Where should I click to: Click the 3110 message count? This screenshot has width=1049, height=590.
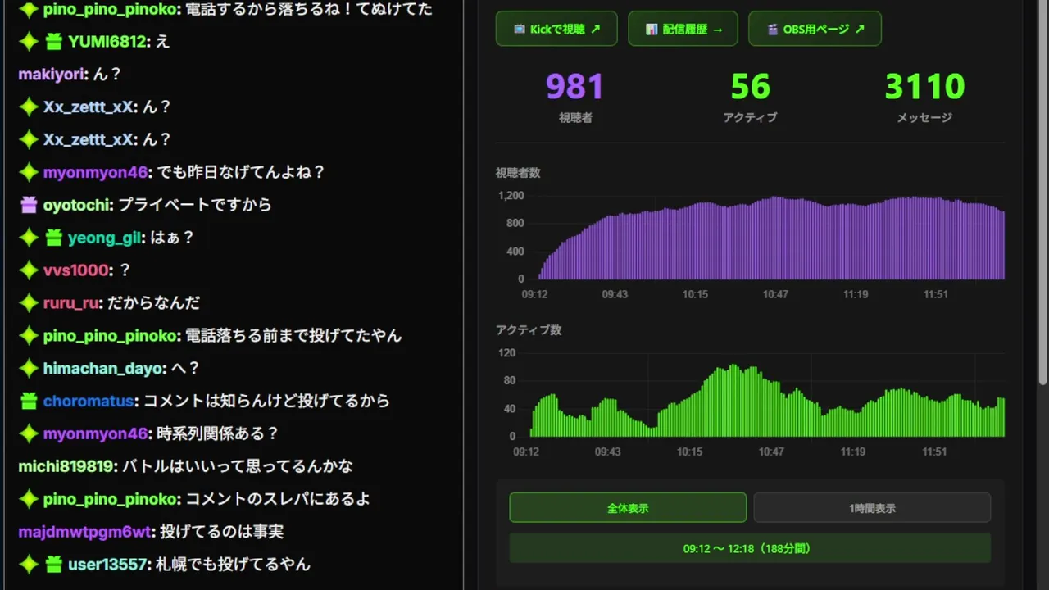click(924, 87)
